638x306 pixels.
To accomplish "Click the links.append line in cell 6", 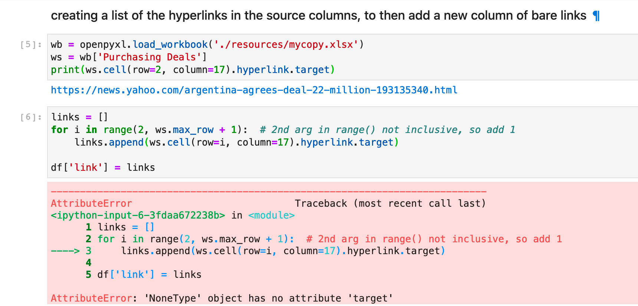I will tap(237, 142).
